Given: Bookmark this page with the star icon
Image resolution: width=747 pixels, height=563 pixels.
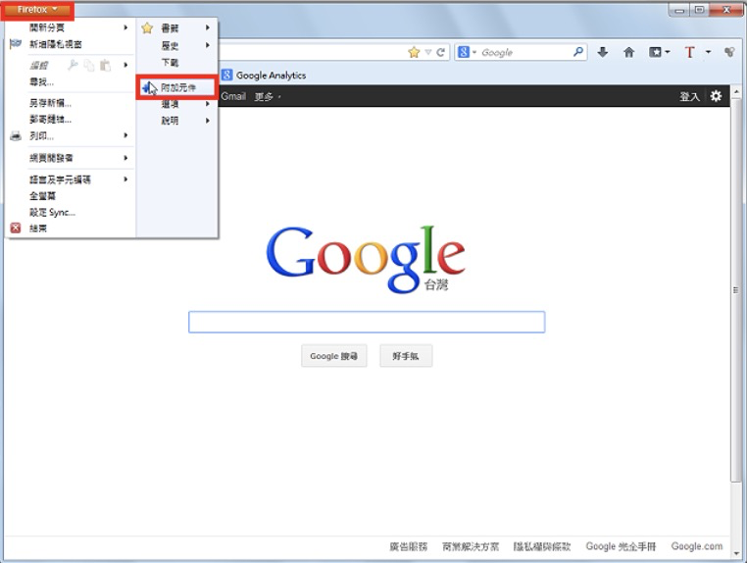Looking at the screenshot, I should [414, 52].
